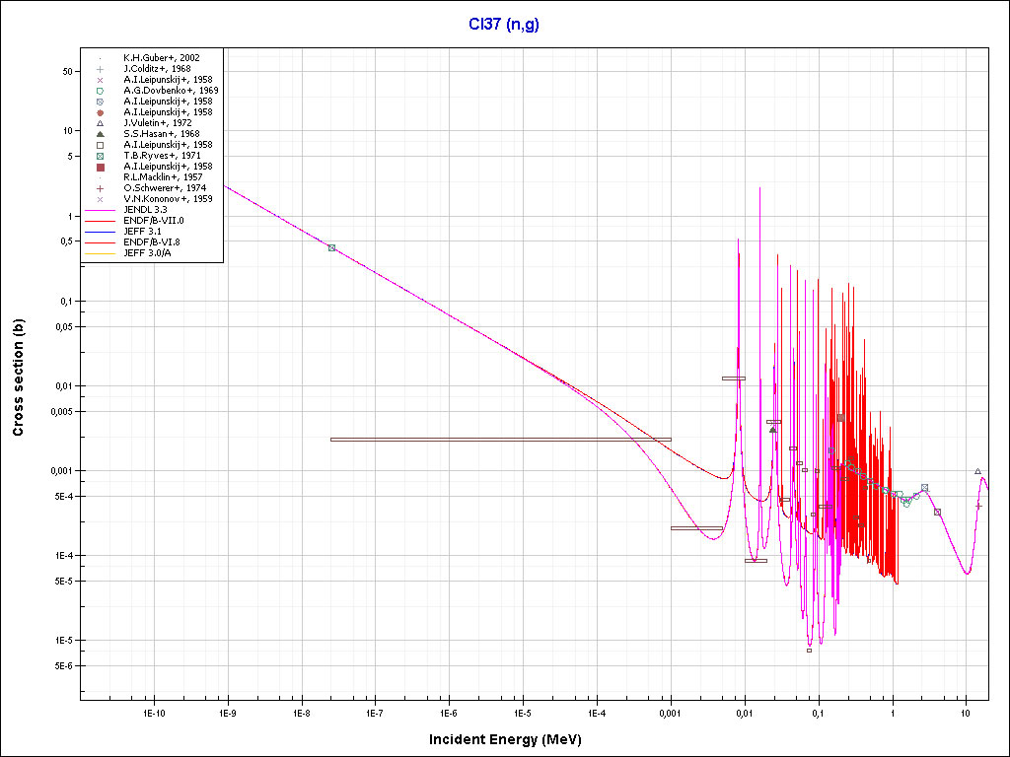Click the yellow JEFF 3.0/A line swatch
This screenshot has height=757, width=1010.
pos(100,253)
